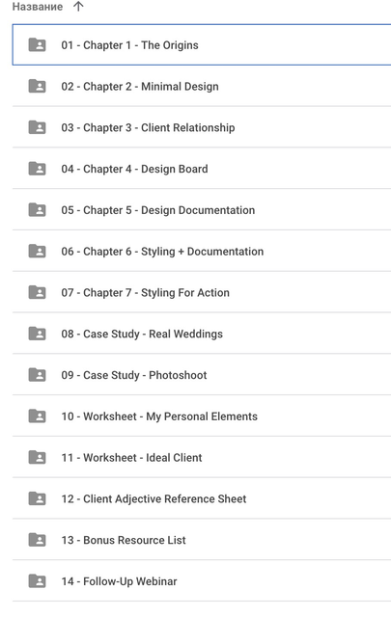Select the 01 - Chapter 1 - The Origins row
Viewport: 391px width, 617px height.
pos(202,45)
